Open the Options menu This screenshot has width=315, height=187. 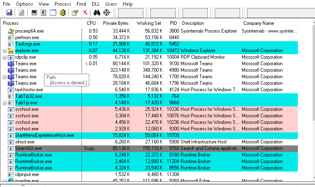[x=24, y=4]
